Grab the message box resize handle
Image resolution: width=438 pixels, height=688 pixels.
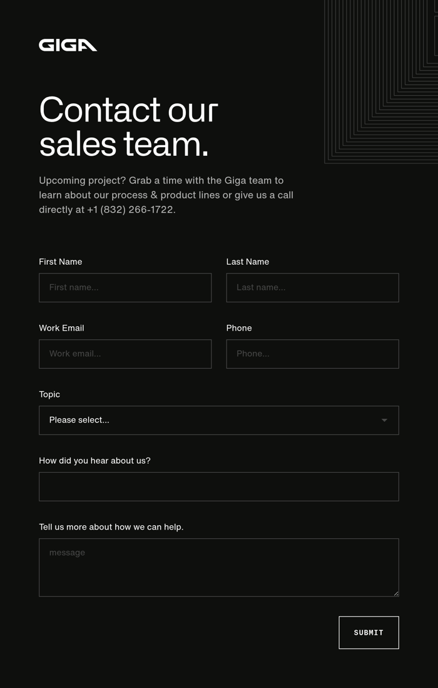point(396,593)
